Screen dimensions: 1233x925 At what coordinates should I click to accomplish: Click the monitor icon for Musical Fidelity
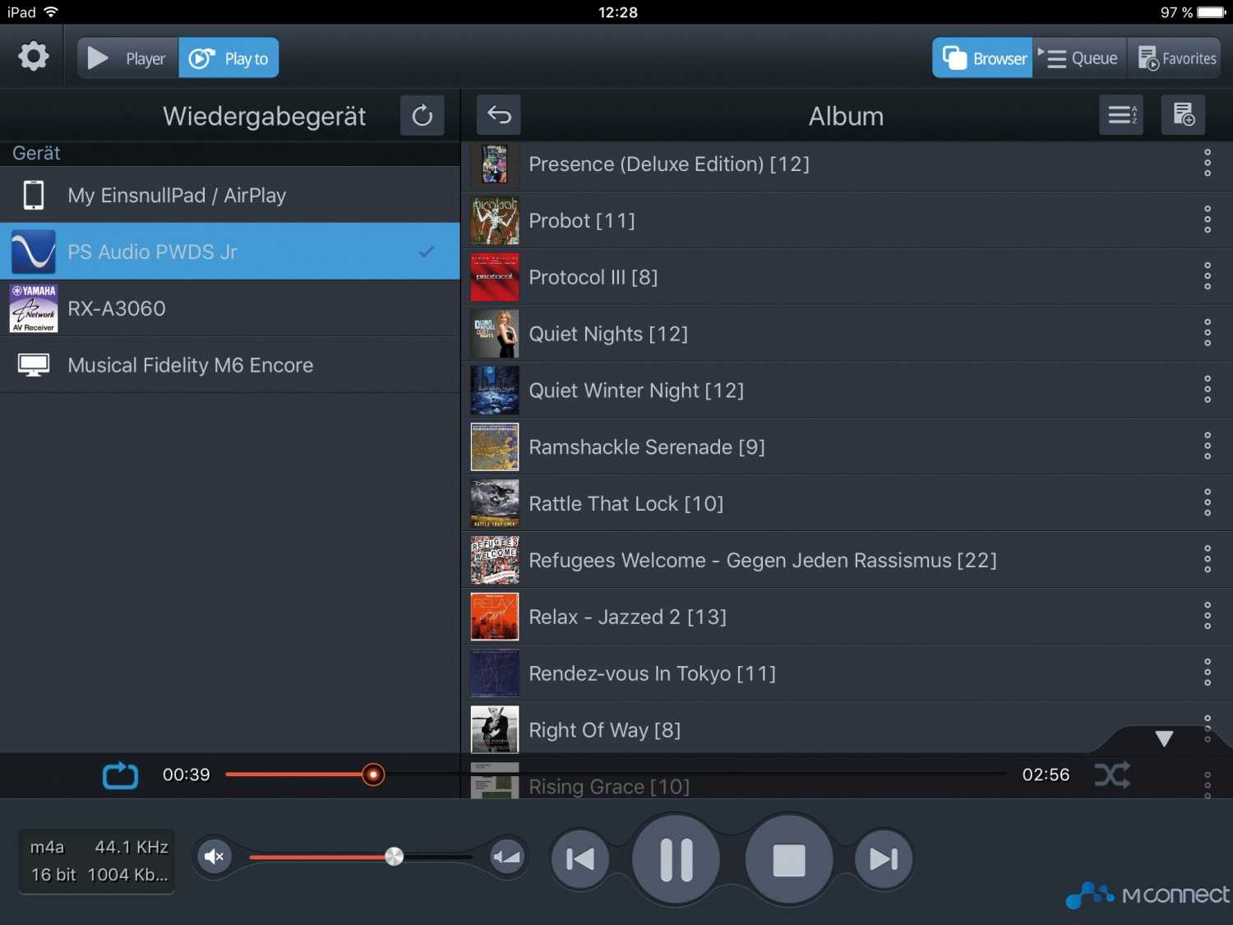click(x=34, y=365)
